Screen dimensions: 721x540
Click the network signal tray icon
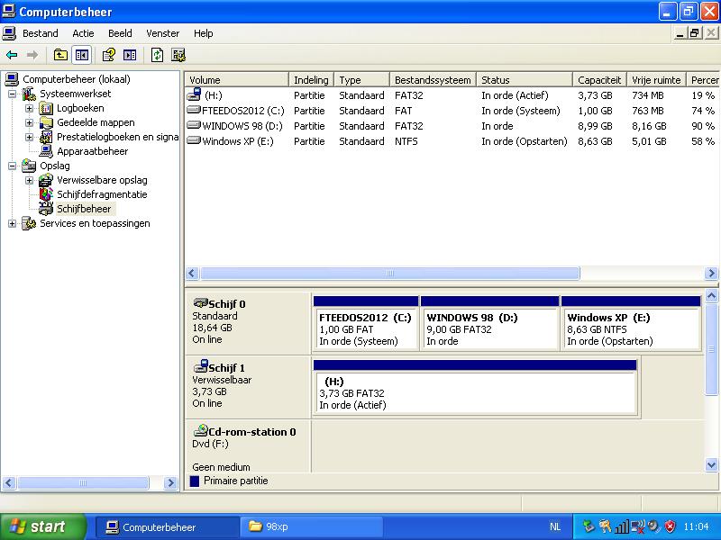tap(622, 526)
